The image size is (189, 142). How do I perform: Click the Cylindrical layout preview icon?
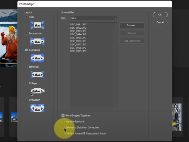(x=37, y=58)
